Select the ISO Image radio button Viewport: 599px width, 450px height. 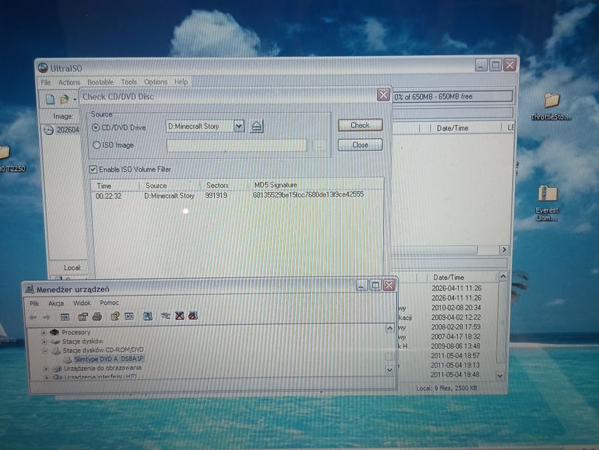click(97, 145)
